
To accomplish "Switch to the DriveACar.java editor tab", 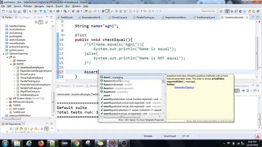I will [118, 17].
